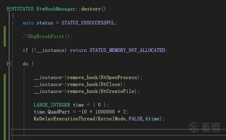This screenshot has height=140, width=226.
Task: Click QuadPart member
Action: [x=59, y=112]
